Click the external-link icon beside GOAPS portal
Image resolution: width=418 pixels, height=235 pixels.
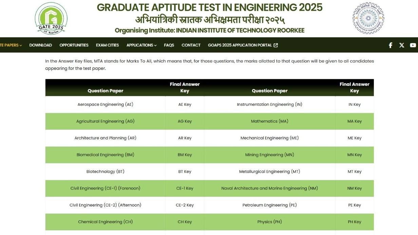(x=275, y=45)
